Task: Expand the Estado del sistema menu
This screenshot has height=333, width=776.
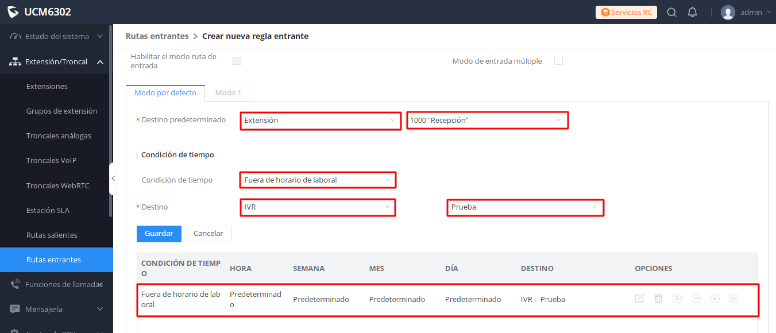Action: tap(56, 36)
